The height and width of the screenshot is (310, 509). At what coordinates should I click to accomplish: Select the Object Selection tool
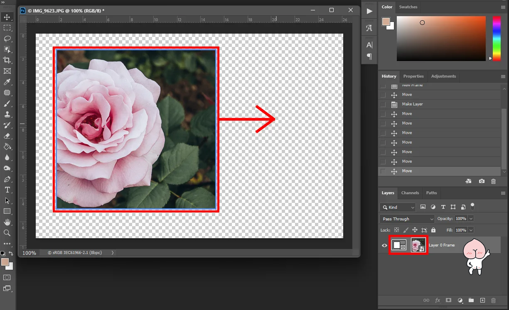(x=7, y=49)
